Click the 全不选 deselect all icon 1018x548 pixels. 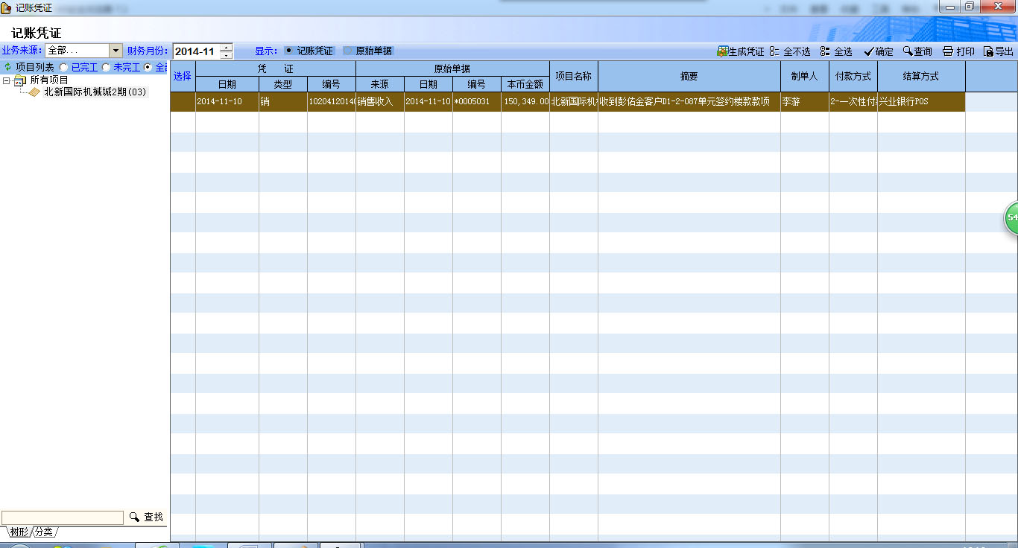(x=774, y=51)
